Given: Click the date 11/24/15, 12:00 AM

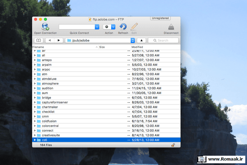Looking at the screenshot, I should 146,88.
